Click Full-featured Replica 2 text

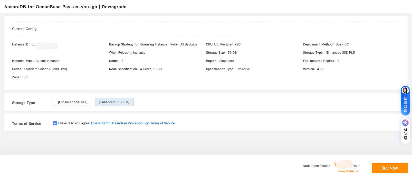point(321,61)
